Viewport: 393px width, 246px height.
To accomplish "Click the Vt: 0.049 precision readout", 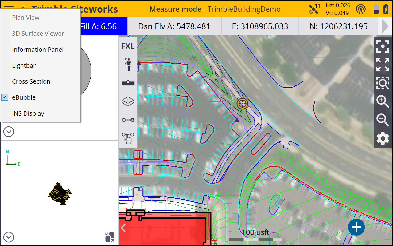I will coord(338,13).
